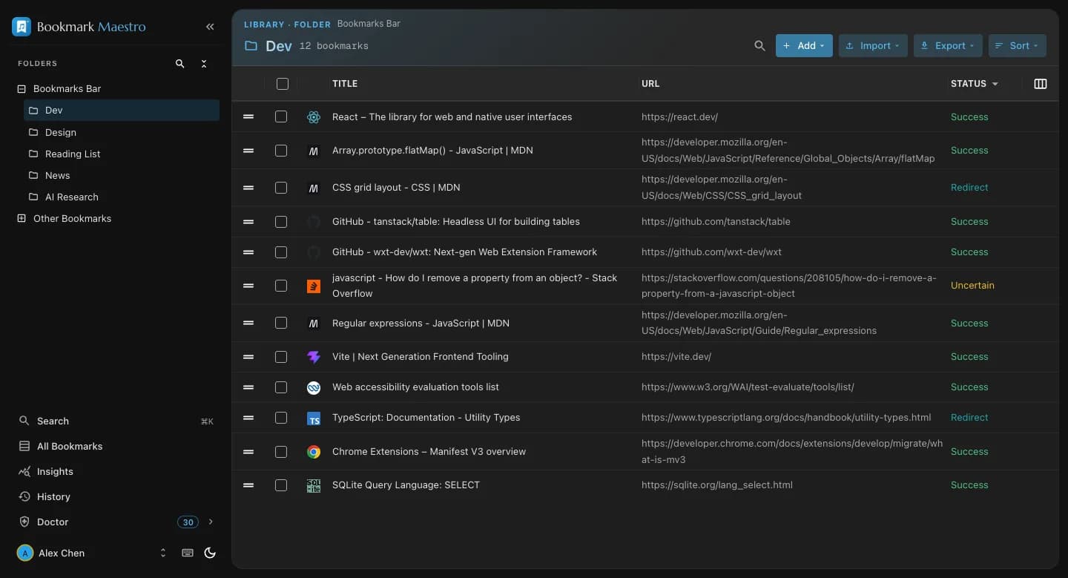Screen dimensions: 1068x578
Task: Grab drag handle of SQLite row
Action: click(x=248, y=485)
